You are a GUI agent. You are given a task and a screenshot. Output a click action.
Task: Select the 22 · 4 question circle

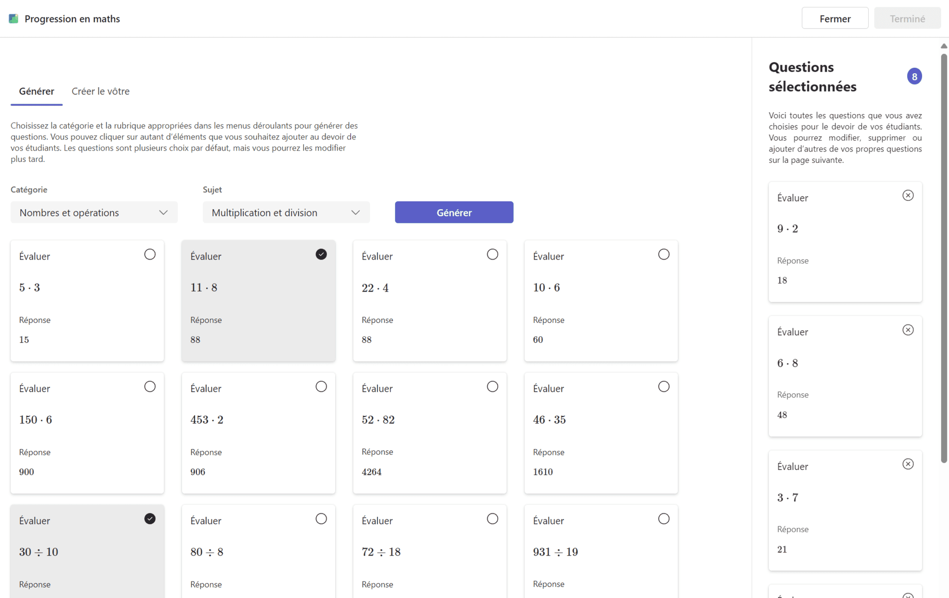pos(492,254)
